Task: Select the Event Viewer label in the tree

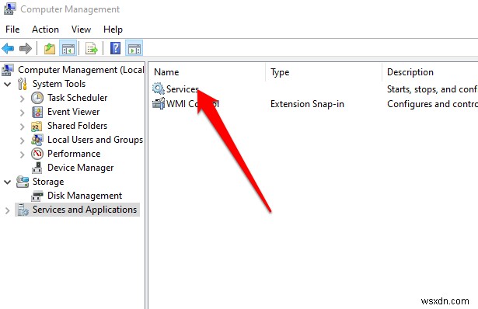Action: (x=74, y=112)
